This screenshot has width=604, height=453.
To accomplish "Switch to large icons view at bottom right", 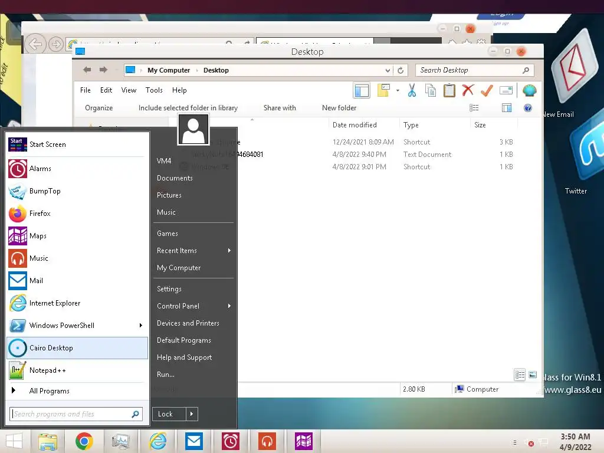I will (533, 375).
